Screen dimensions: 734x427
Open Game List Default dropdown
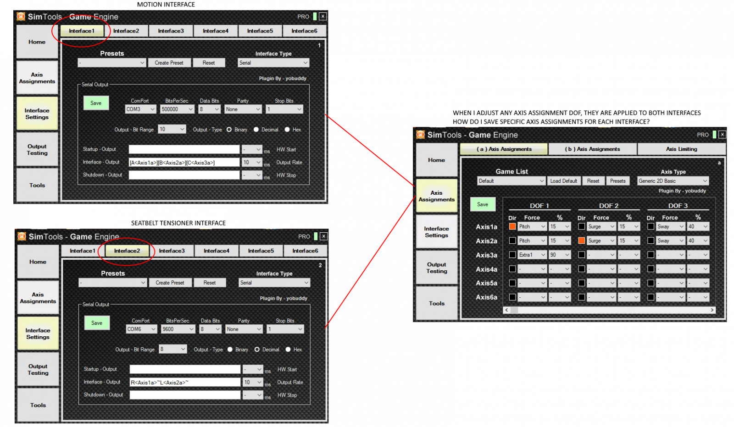tap(511, 181)
